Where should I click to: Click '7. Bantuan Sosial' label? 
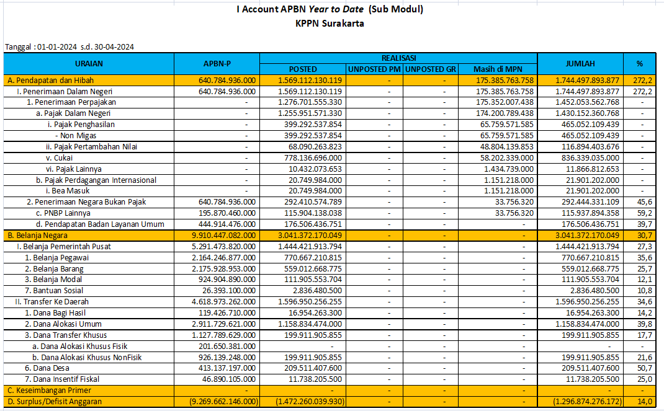(54, 291)
